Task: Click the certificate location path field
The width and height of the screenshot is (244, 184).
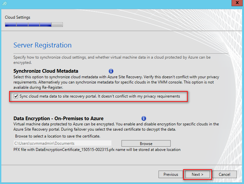Action: [x=63, y=143]
